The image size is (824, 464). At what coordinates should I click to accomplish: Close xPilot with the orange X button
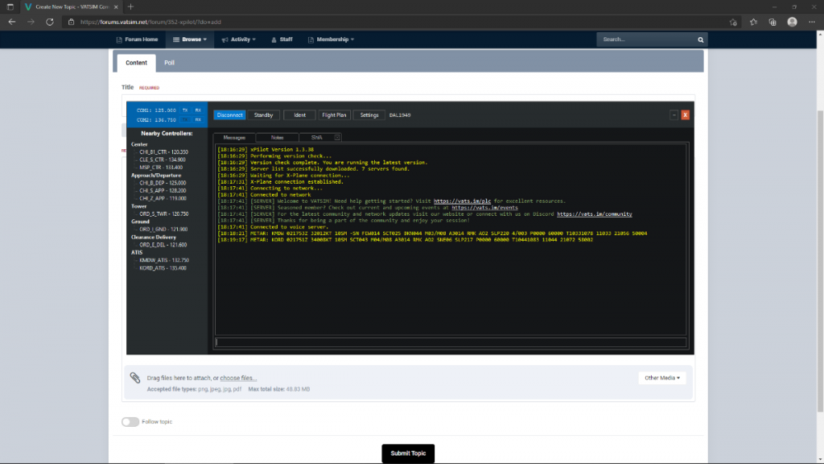pyautogui.click(x=686, y=115)
